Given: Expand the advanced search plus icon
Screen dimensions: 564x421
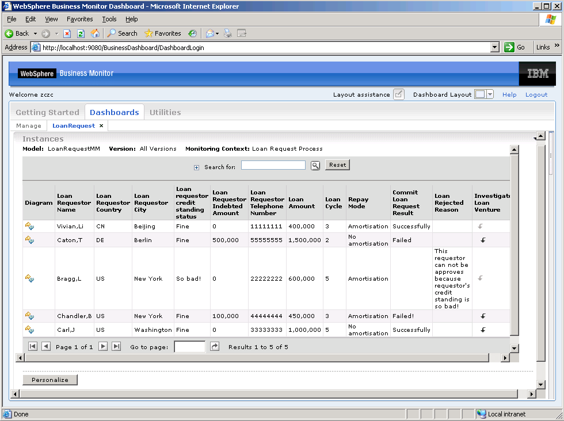Looking at the screenshot, I should (196, 167).
